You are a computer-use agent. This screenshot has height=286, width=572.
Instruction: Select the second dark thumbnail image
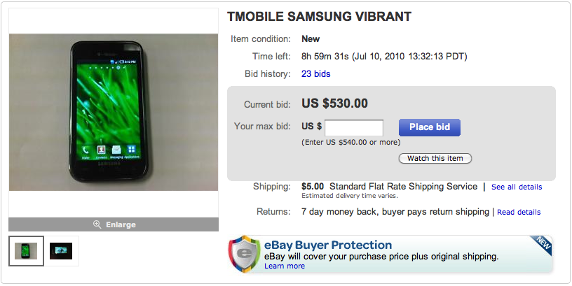[x=62, y=251]
